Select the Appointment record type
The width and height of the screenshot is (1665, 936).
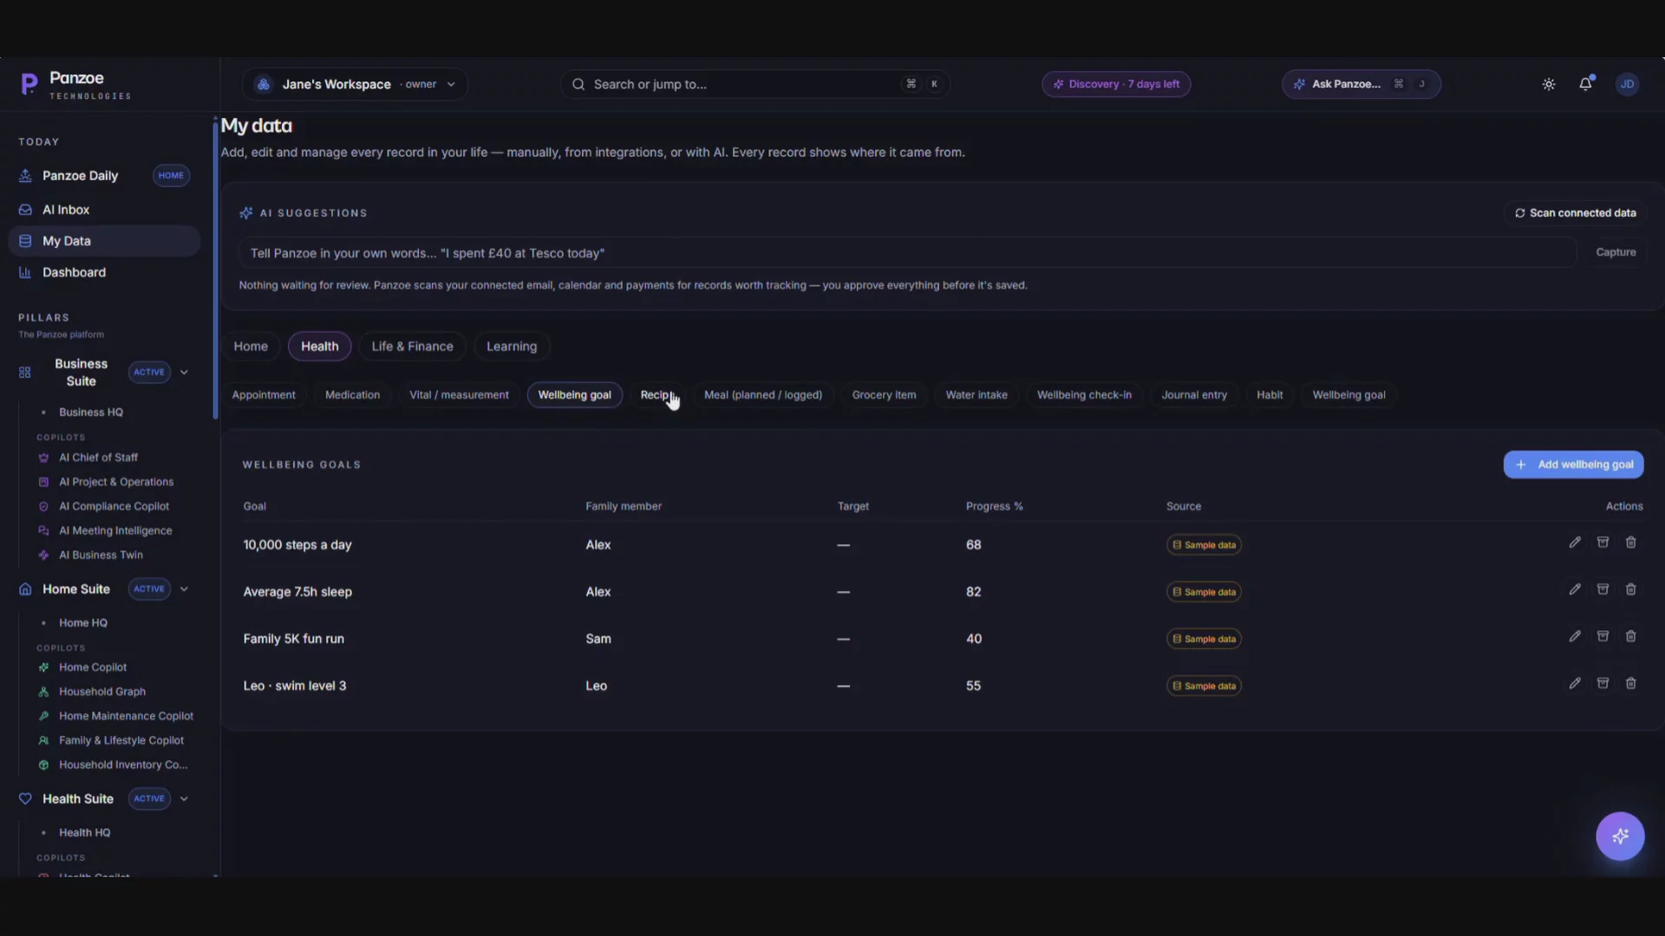click(264, 395)
